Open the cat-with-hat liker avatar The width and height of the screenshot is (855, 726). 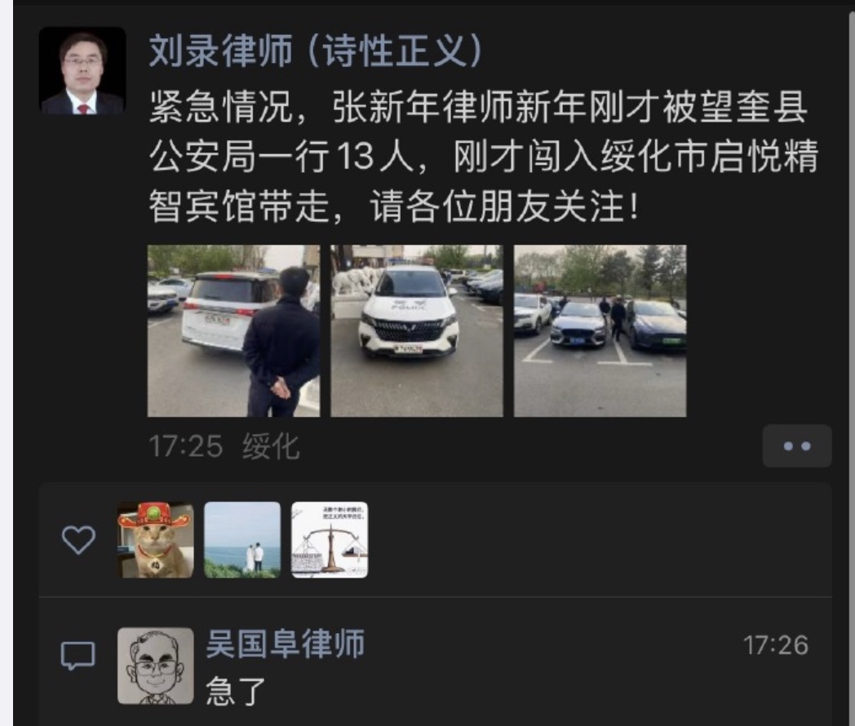[x=155, y=539]
